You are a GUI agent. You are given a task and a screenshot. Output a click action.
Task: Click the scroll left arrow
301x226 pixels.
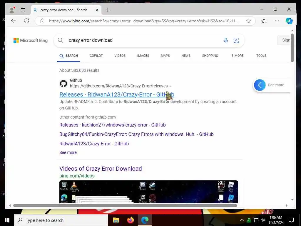click(10, 205)
